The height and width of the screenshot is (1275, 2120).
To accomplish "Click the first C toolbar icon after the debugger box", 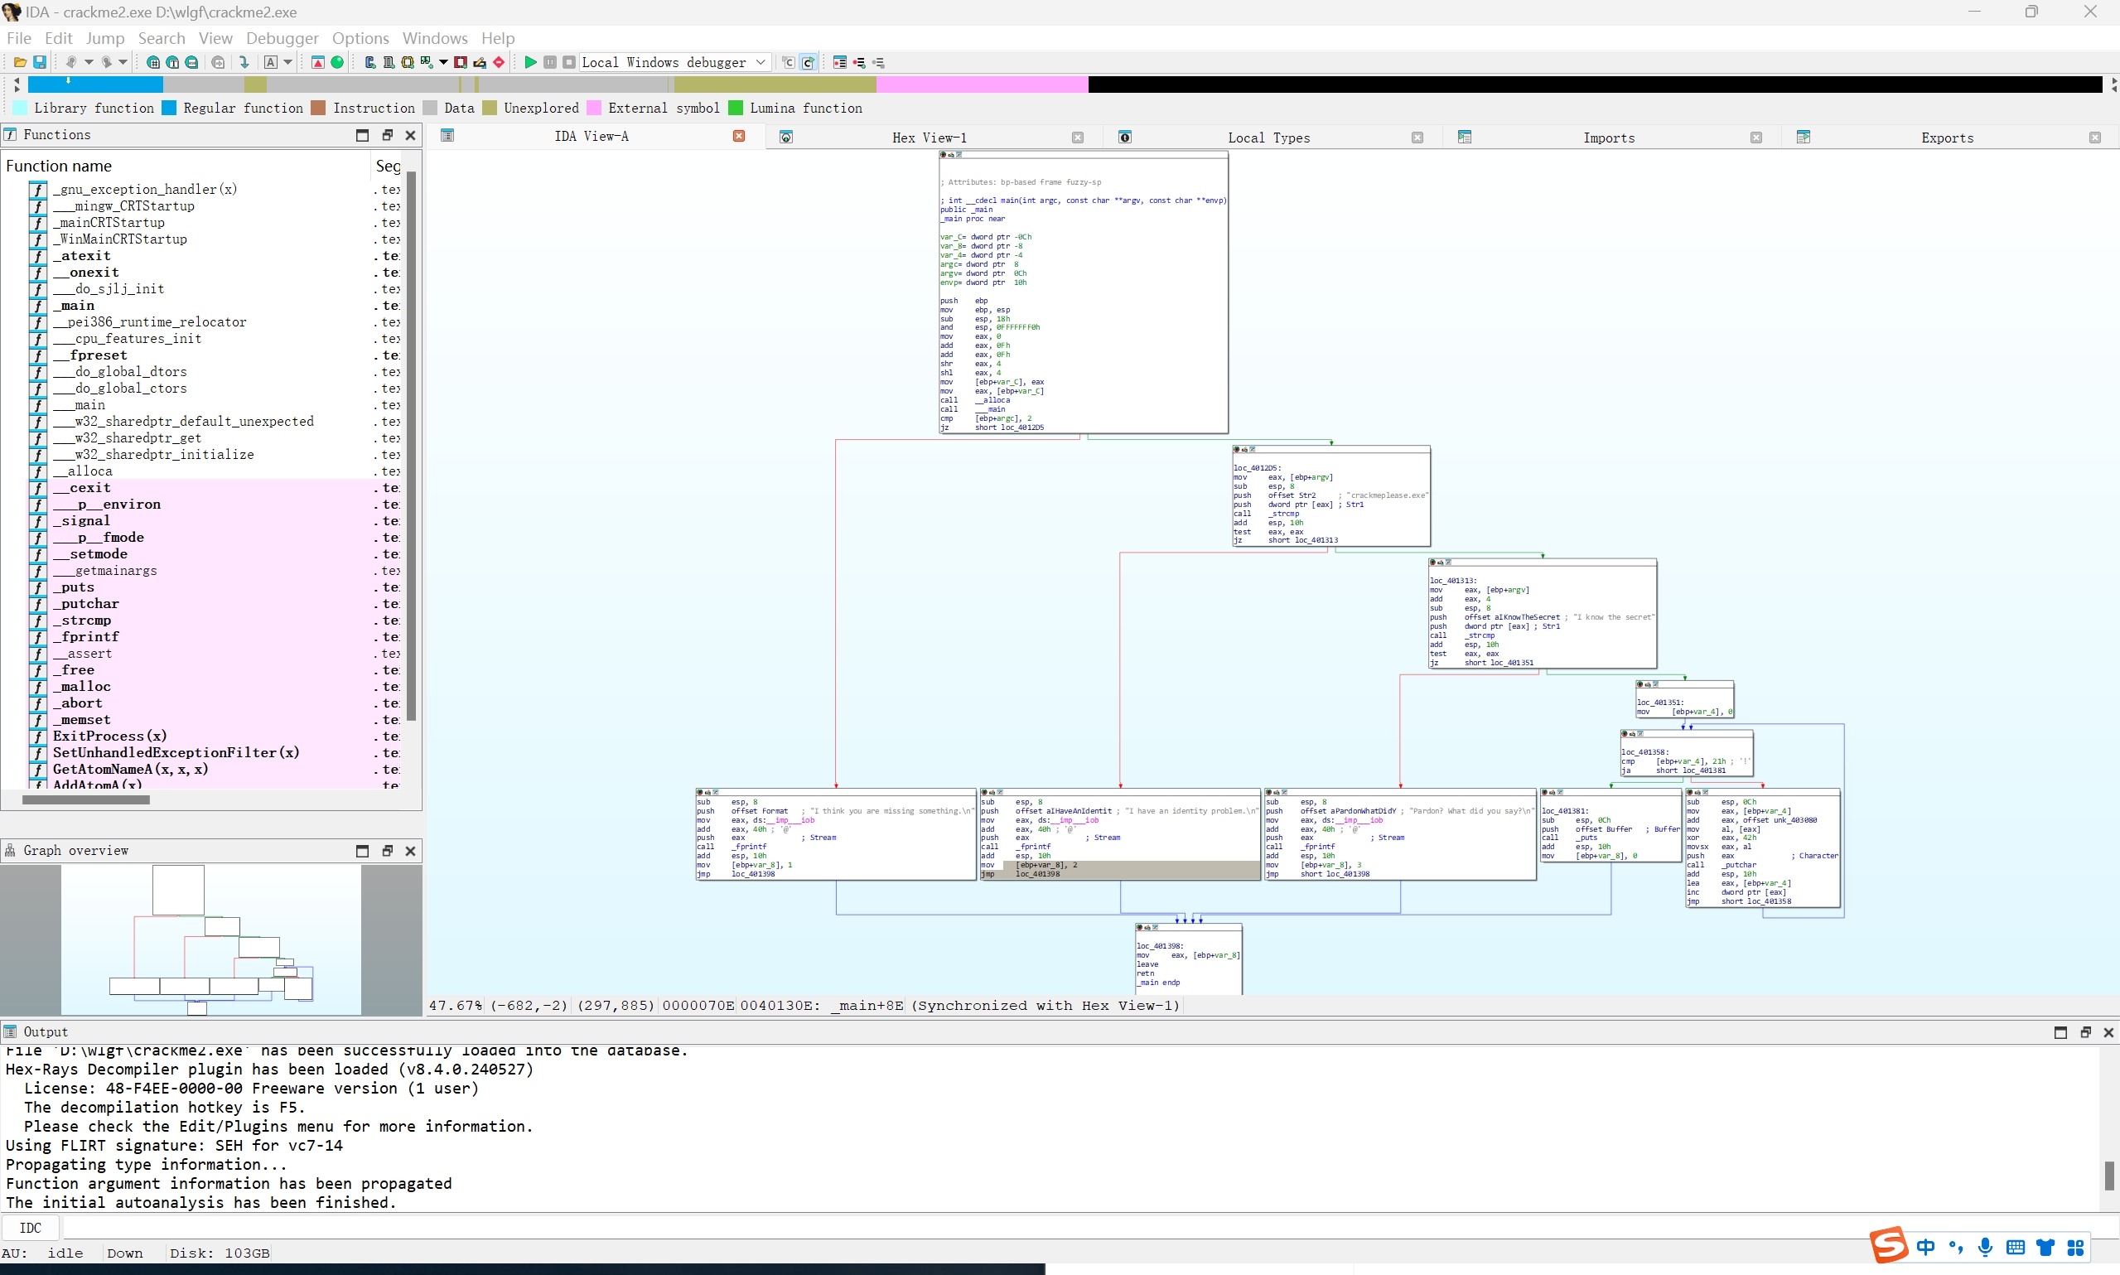I will [789, 62].
